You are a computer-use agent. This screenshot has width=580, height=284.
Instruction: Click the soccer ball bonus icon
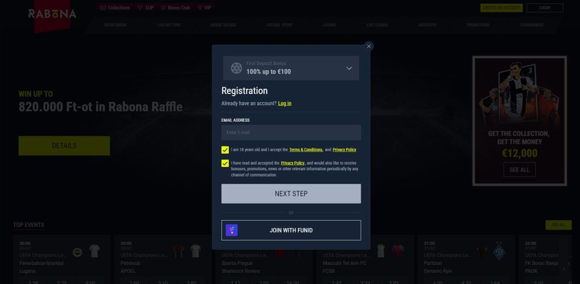point(236,68)
